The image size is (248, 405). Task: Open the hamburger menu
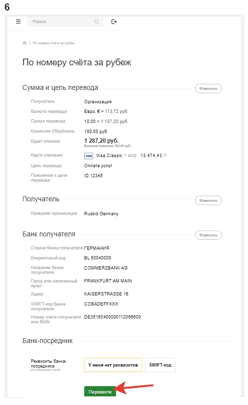coord(18,22)
